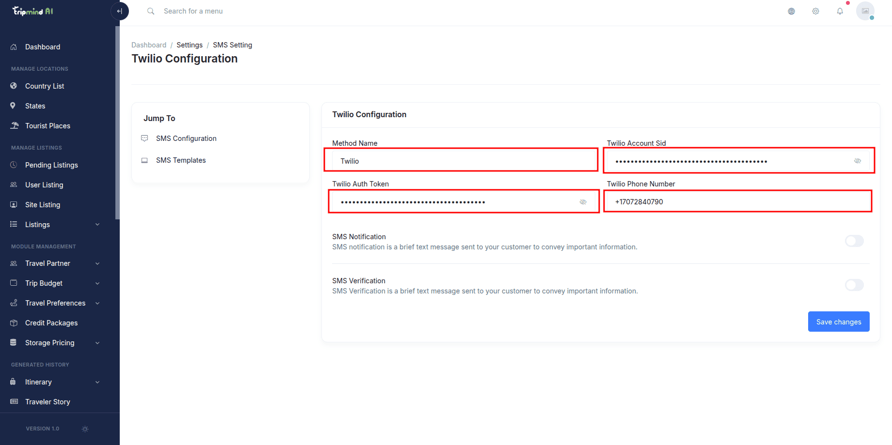Show the Twilio Account Sid value

[x=858, y=161]
